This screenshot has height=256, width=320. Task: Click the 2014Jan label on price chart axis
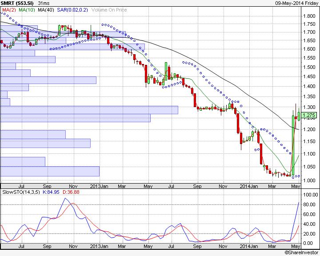pyautogui.click(x=249, y=186)
